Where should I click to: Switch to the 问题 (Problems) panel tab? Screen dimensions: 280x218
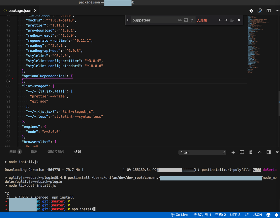pyautogui.click(x=13, y=152)
